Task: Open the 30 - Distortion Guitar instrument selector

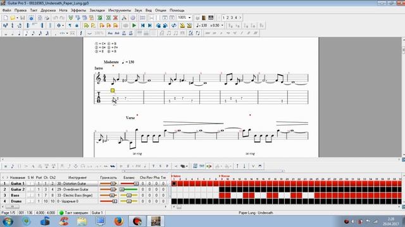Action: coord(77,183)
